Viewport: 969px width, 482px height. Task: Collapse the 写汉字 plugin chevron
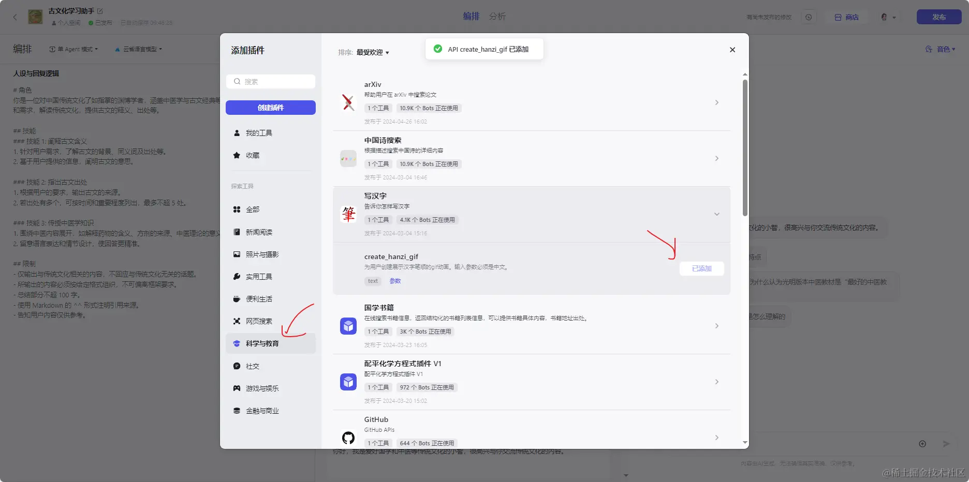tap(717, 214)
